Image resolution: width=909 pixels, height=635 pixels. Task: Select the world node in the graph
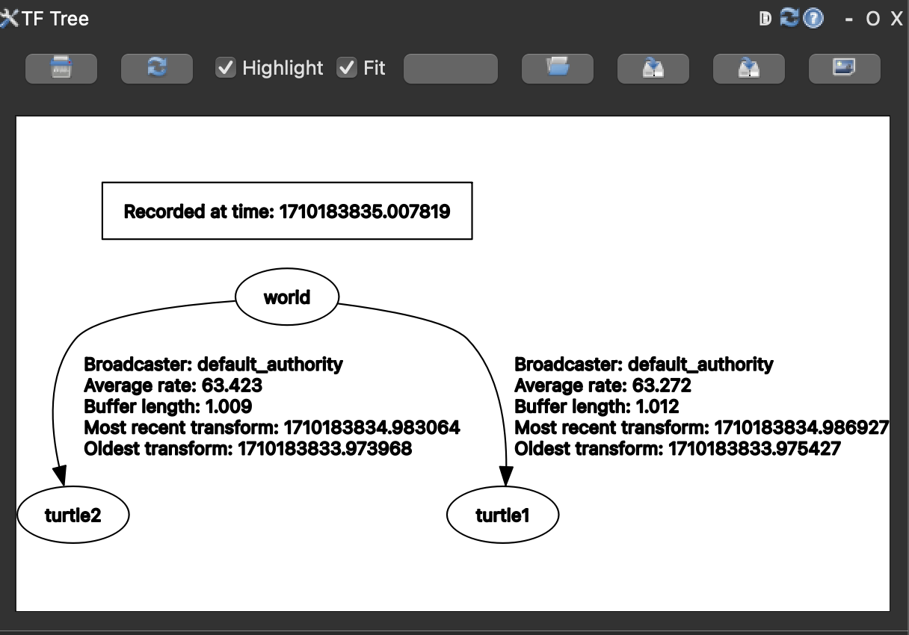[x=287, y=297]
